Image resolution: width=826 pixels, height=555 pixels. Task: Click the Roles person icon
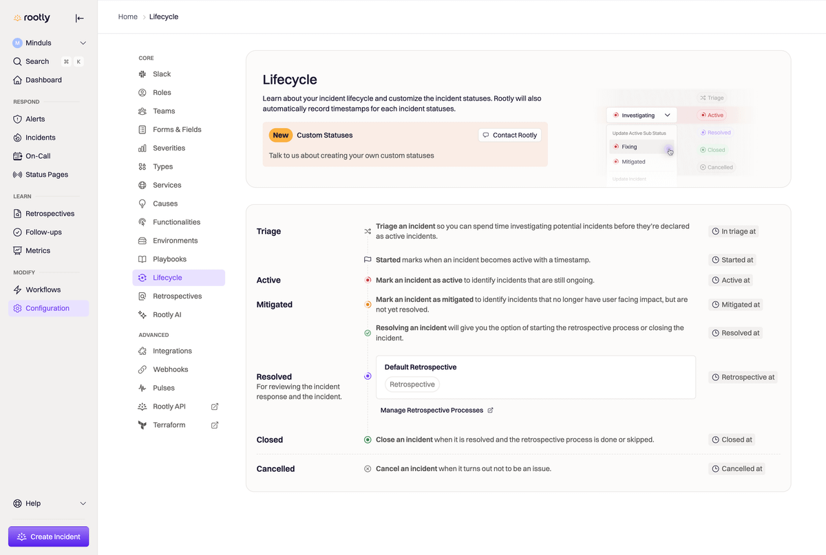(x=142, y=93)
